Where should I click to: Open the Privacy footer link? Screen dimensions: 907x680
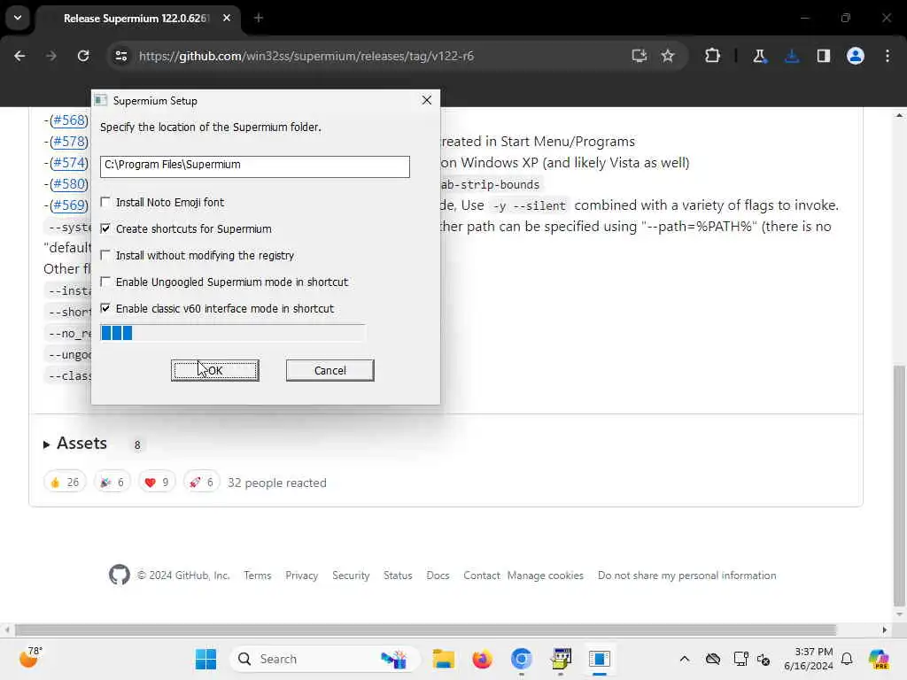tap(301, 576)
